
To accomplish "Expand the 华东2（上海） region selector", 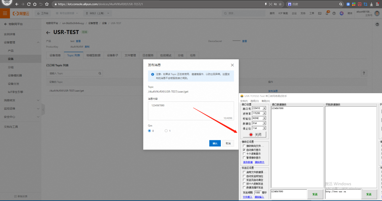I will tap(97, 13).
